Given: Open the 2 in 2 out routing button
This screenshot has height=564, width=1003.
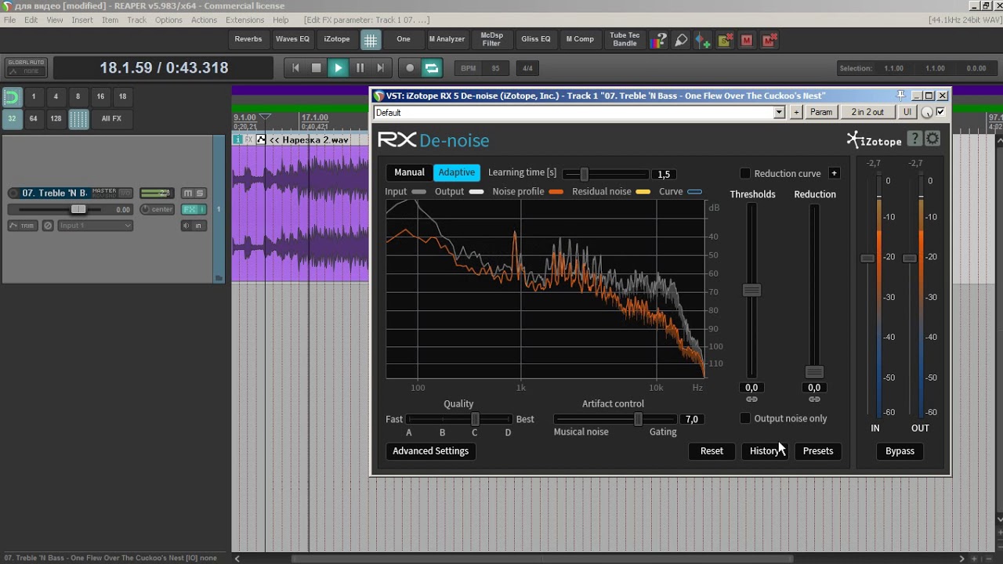Looking at the screenshot, I should 867,113.
